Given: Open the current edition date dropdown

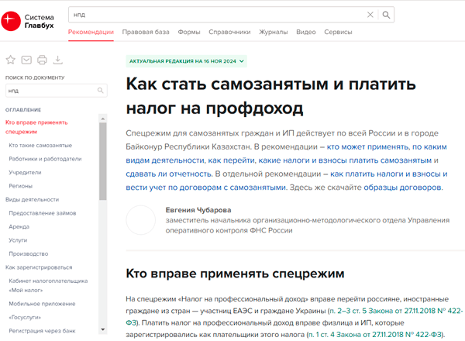Looking at the screenshot, I should (187, 60).
